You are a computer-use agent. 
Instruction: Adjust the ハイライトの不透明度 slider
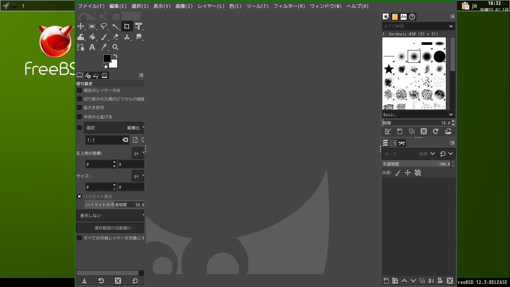115,205
